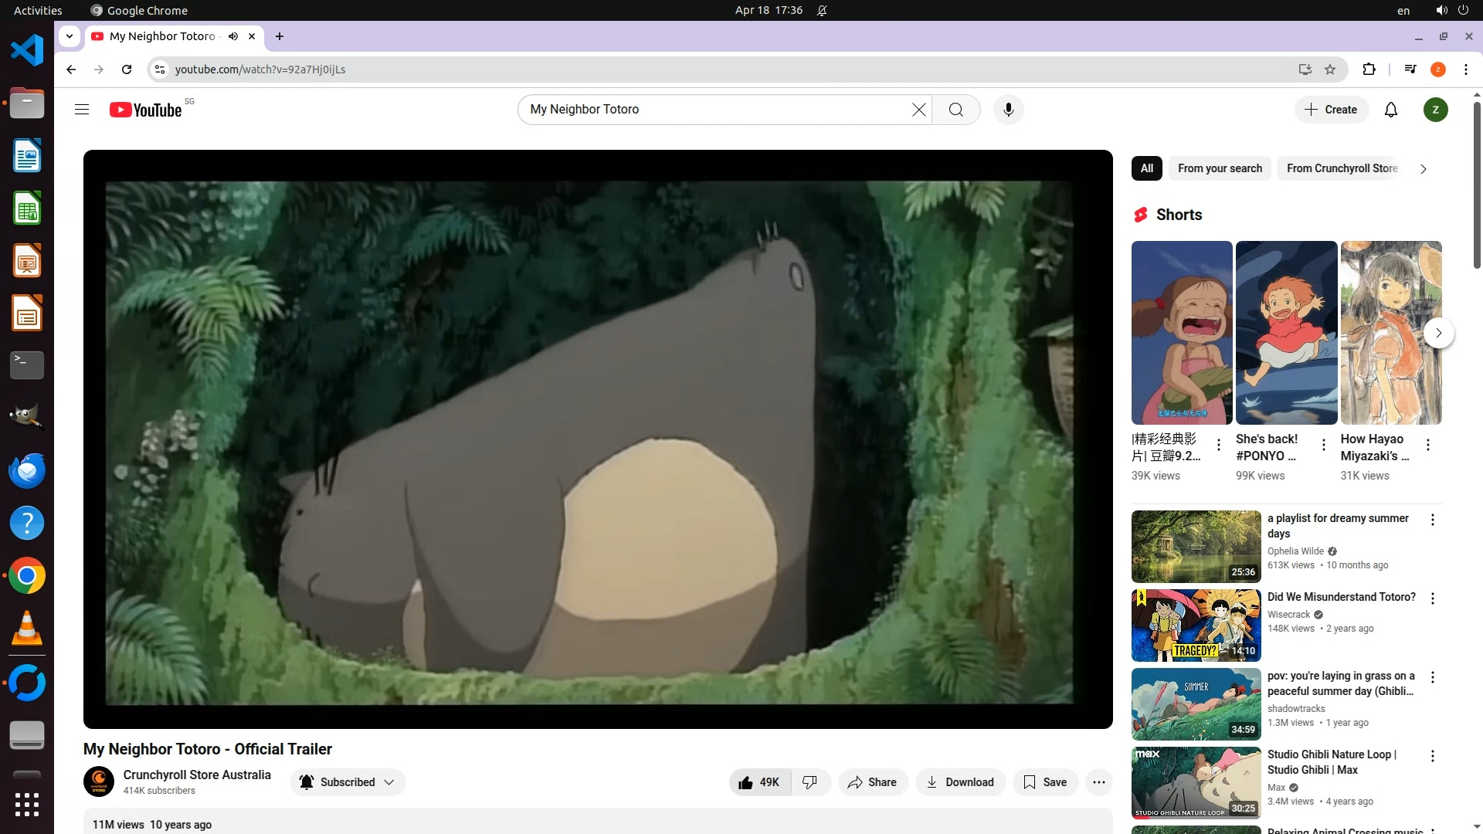The height and width of the screenshot is (834, 1483).
Task: Open the YouTube hamburger guide menu
Action: pos(82,110)
